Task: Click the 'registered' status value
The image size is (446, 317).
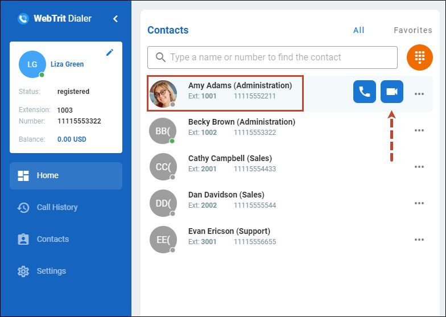Action: (x=73, y=92)
